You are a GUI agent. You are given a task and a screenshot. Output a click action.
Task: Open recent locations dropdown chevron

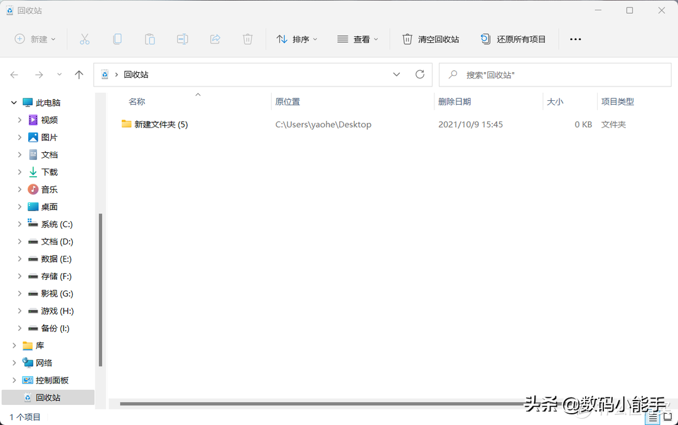click(59, 75)
